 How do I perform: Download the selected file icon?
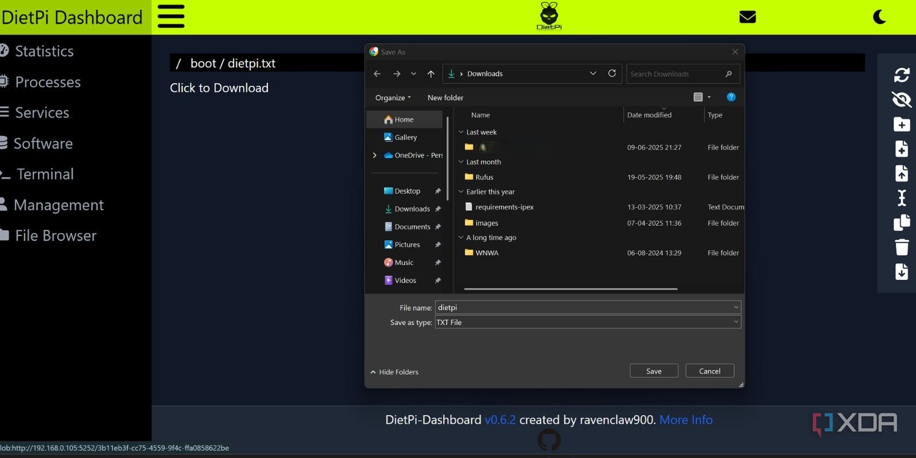[x=902, y=271]
